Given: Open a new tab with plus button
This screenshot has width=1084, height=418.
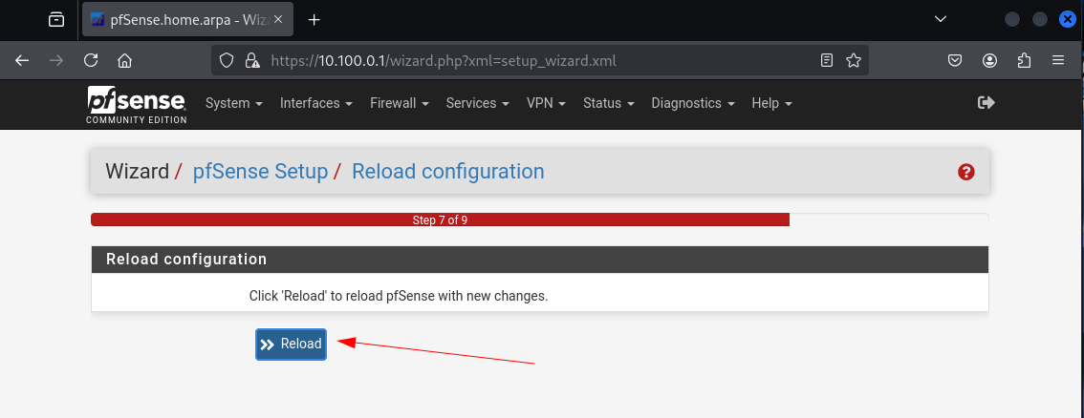Looking at the screenshot, I should (x=314, y=20).
